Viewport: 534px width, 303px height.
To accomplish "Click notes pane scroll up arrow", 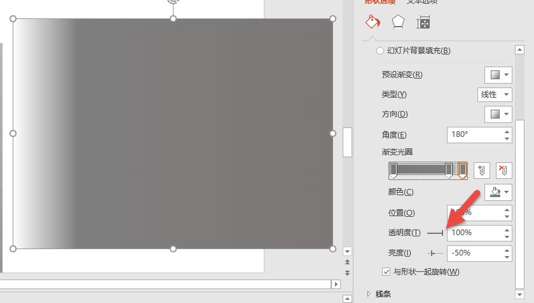I will pyautogui.click(x=347, y=299).
